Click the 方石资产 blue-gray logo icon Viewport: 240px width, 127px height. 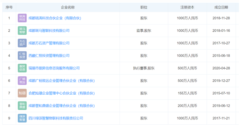pyautogui.click(x=22, y=43)
